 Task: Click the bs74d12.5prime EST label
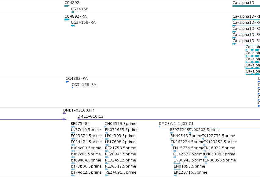[86, 172]
